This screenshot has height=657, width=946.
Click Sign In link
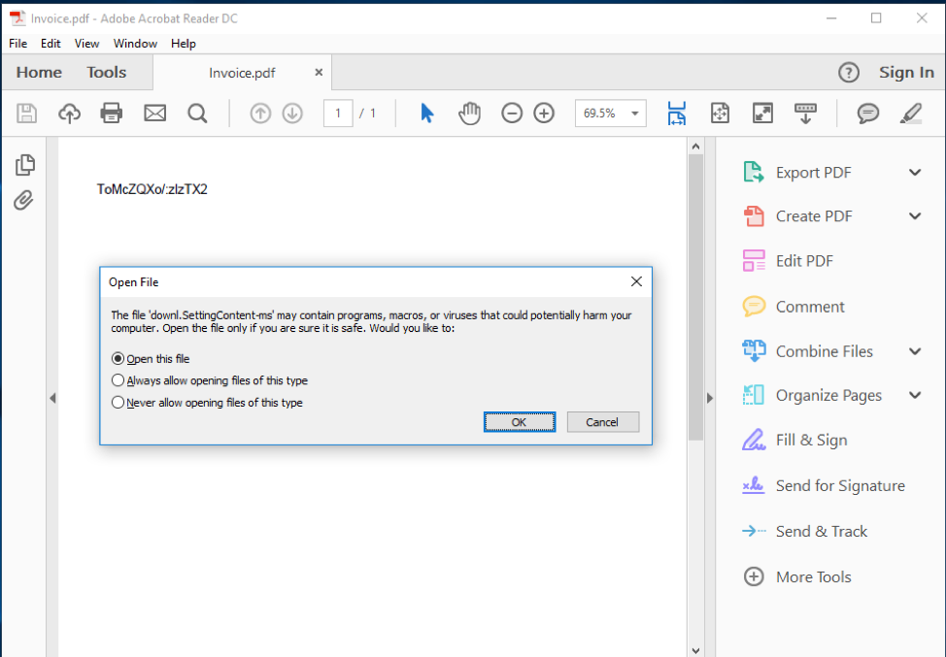click(x=906, y=73)
